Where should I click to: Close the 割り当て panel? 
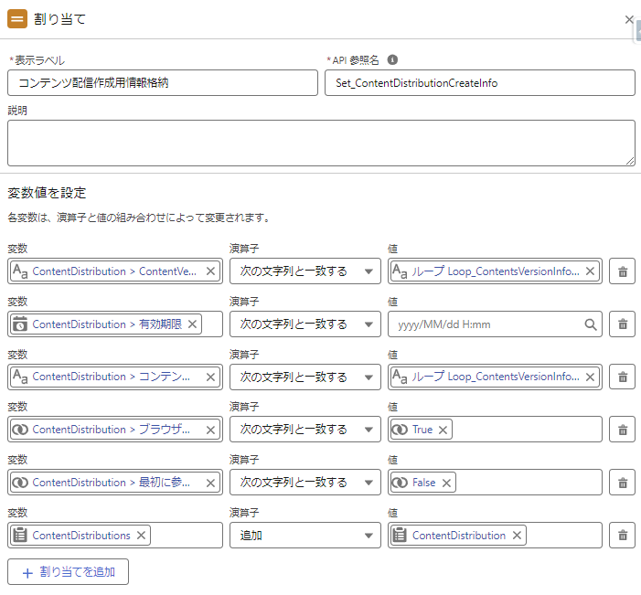pos(629,19)
